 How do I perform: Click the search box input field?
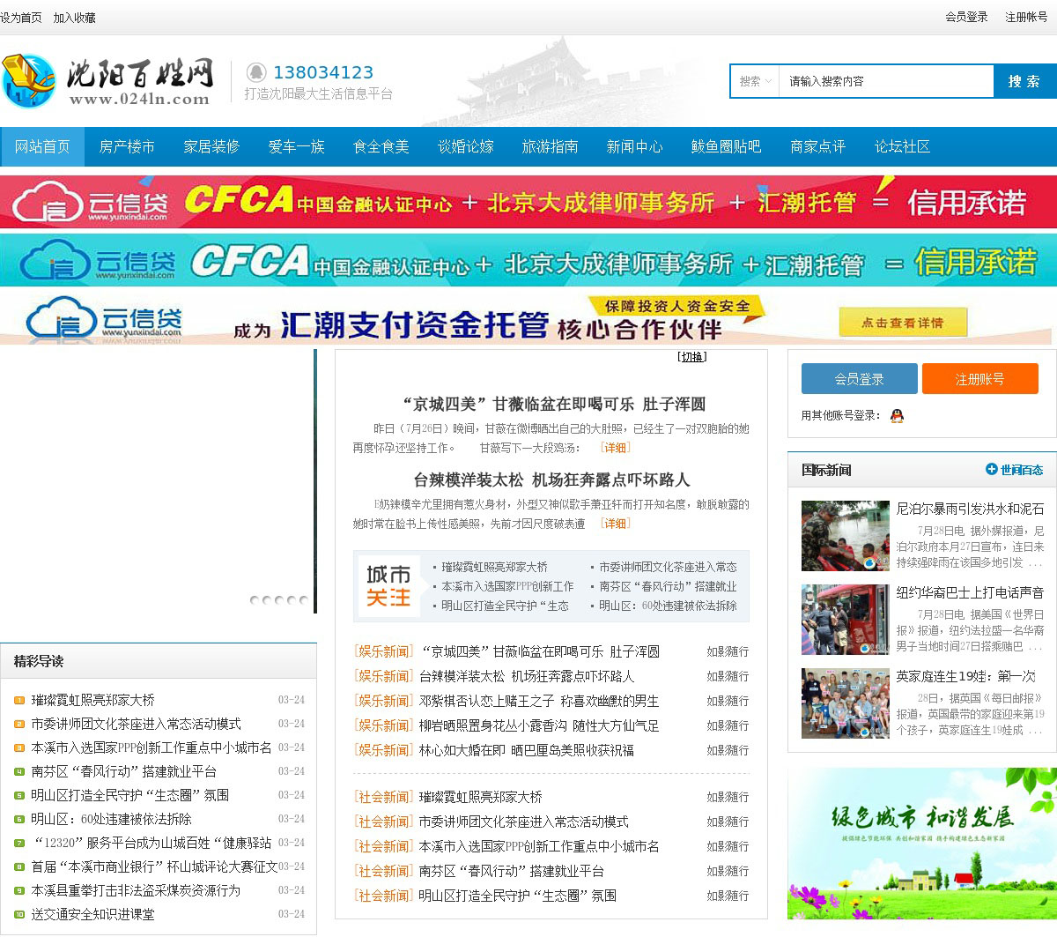(885, 81)
